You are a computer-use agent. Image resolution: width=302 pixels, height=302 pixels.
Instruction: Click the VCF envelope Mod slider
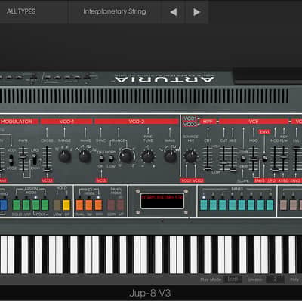point(254,159)
